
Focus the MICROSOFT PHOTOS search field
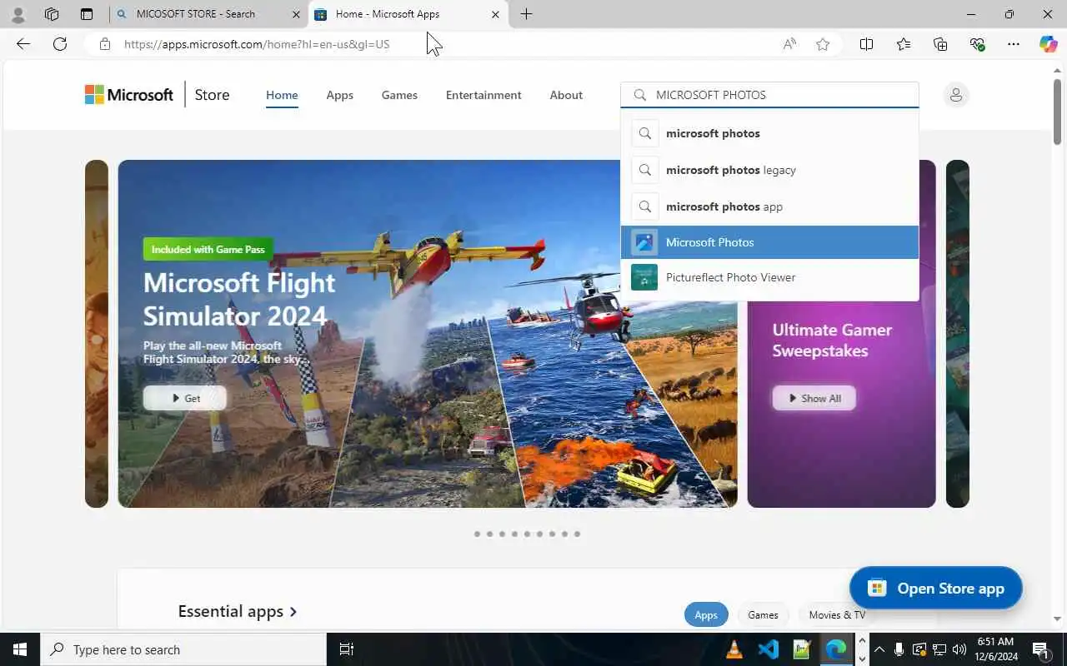coord(769,95)
